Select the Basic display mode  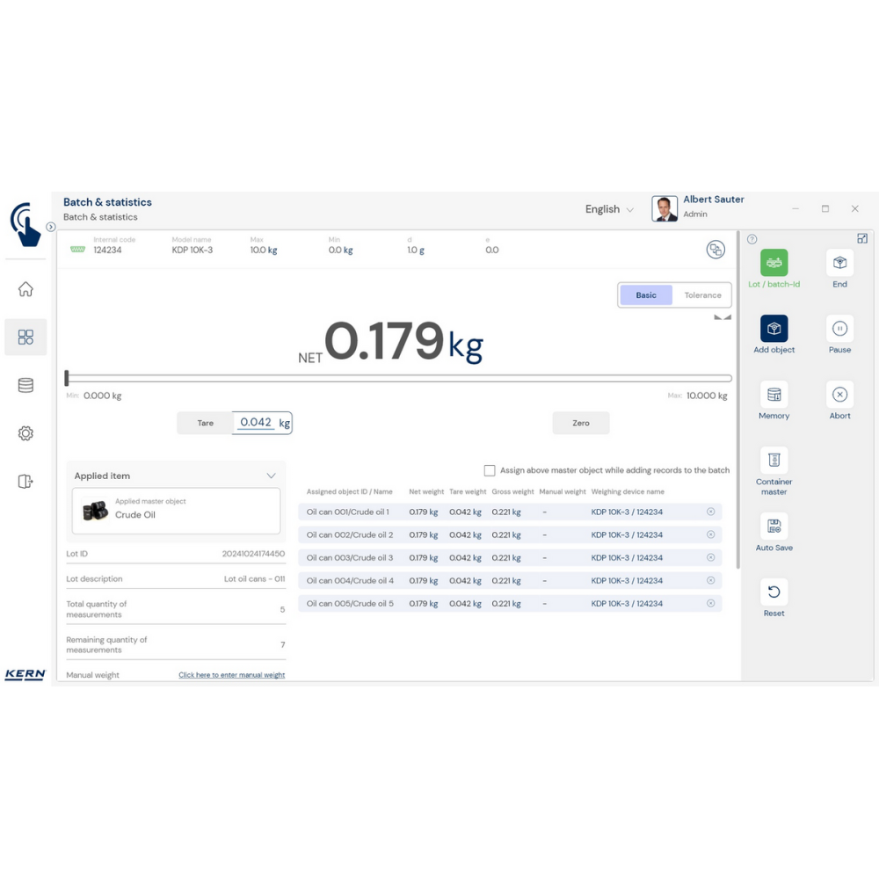pos(646,295)
